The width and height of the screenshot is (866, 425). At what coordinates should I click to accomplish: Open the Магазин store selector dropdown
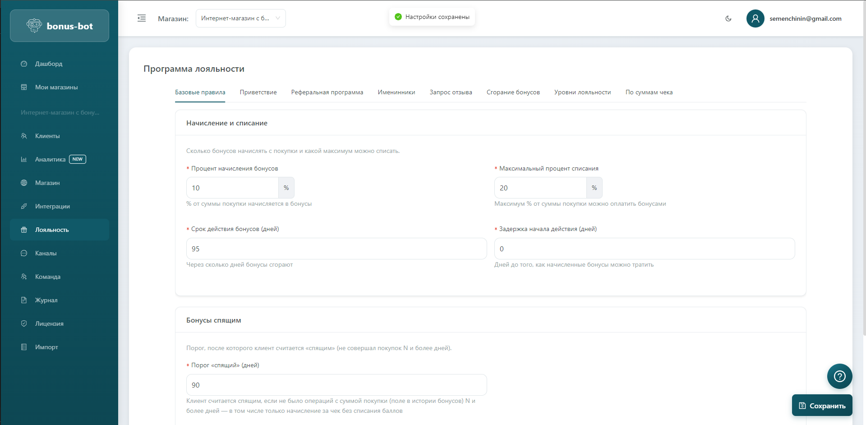[x=240, y=18]
